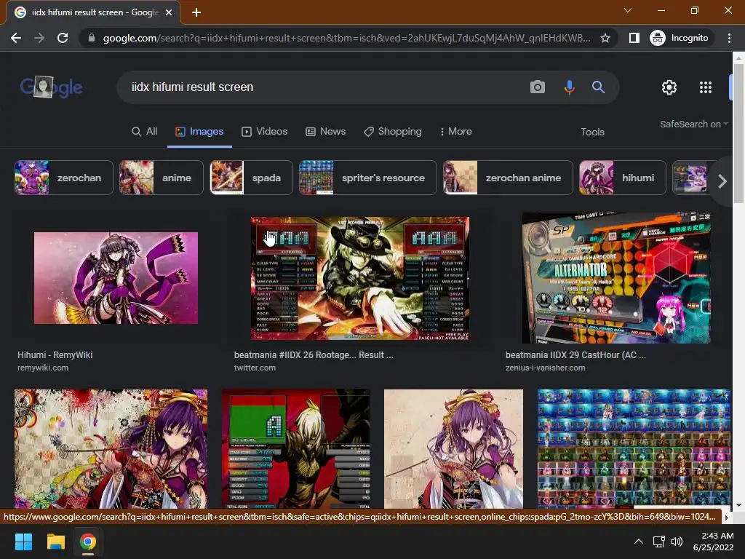Viewport: 745px width, 559px height.
Task: Open the Tools filter options
Action: [x=592, y=132]
